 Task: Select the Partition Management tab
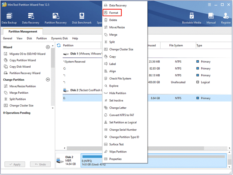(23, 32)
